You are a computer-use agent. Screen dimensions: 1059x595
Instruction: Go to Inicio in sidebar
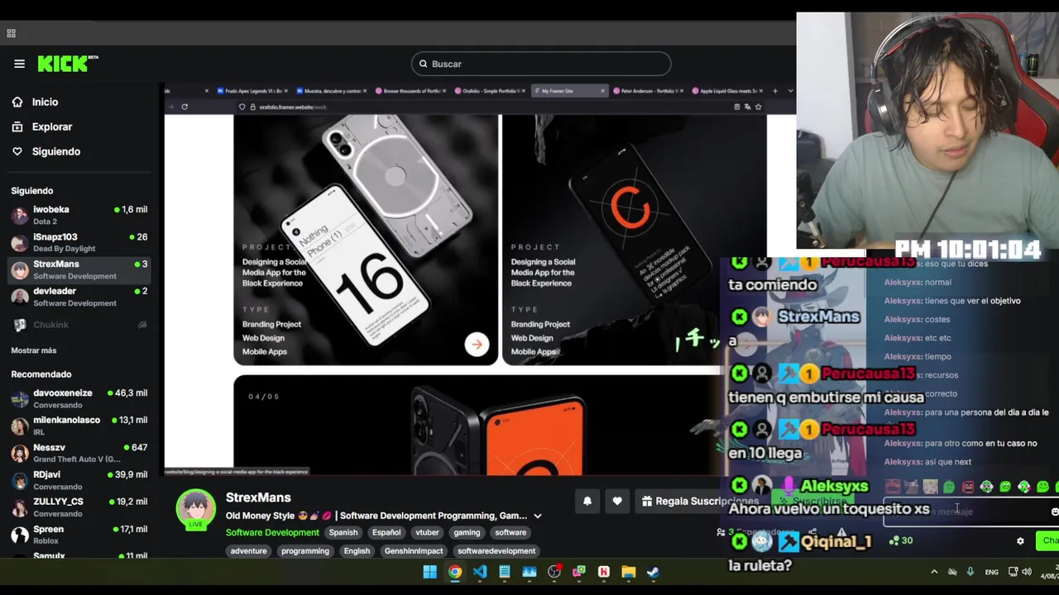(x=45, y=102)
